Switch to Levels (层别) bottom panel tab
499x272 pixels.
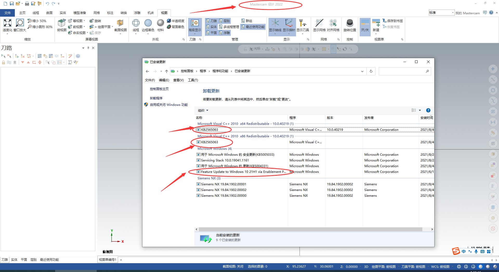pyautogui.click(x=33, y=260)
